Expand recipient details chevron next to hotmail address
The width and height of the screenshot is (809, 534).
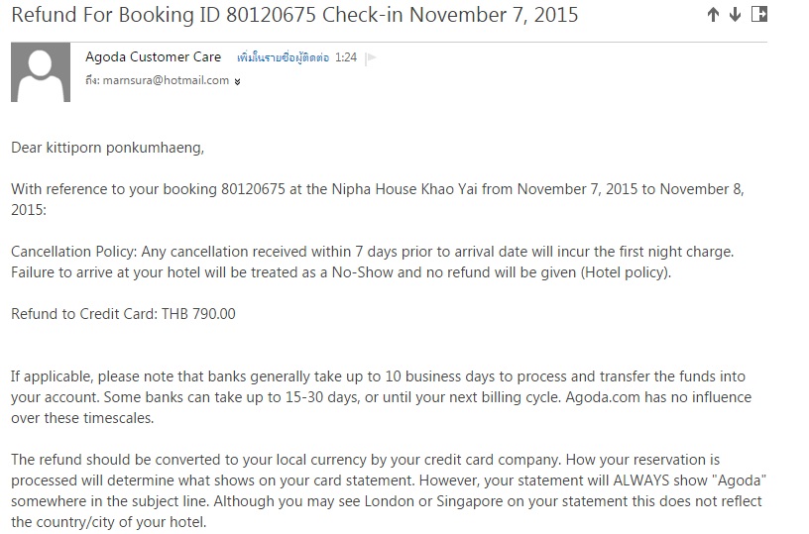click(237, 82)
